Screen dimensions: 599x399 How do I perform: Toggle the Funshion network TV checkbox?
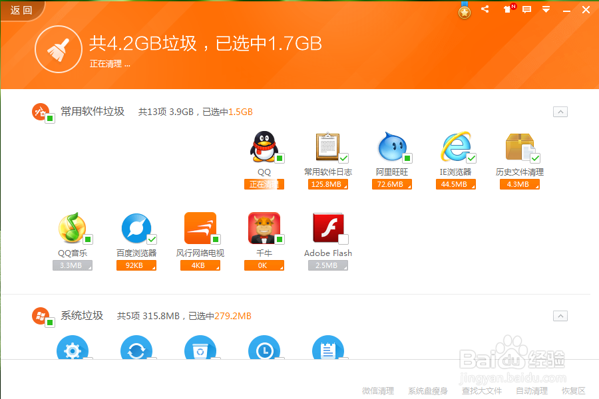[x=216, y=239]
